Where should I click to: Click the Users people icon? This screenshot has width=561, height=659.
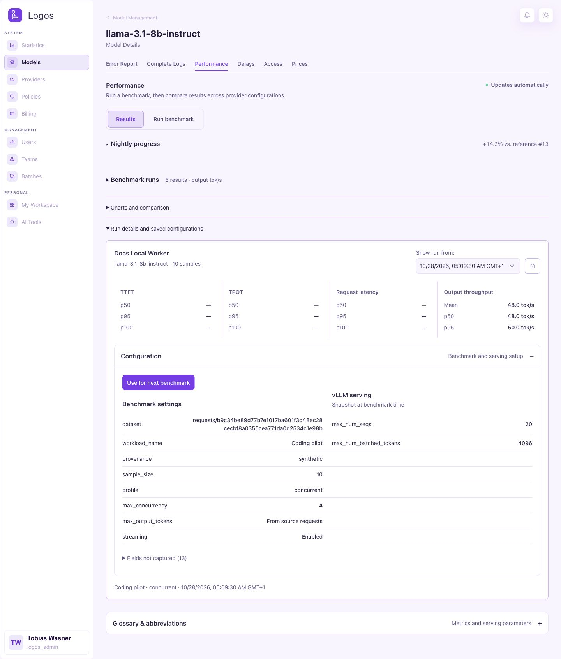pyautogui.click(x=12, y=142)
